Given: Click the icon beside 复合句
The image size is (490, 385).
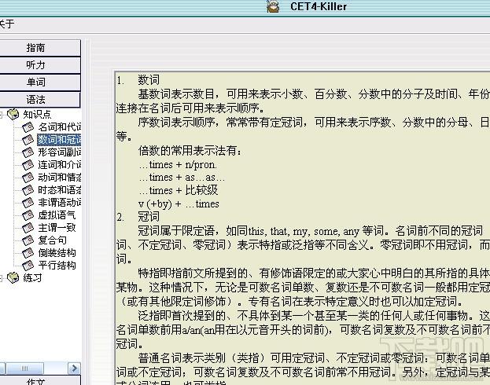Looking at the screenshot, I should click(x=28, y=240).
